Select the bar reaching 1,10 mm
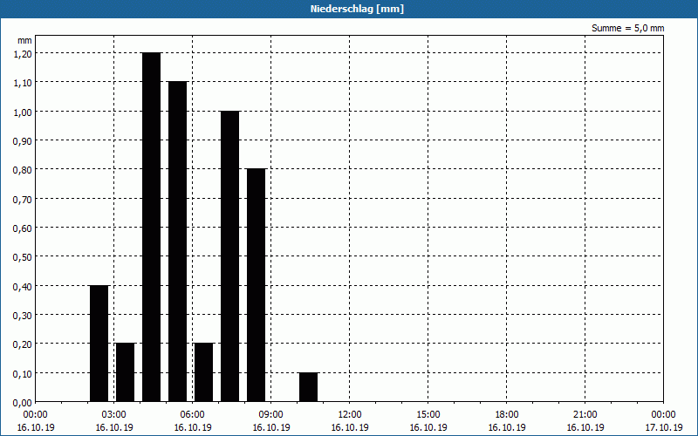This screenshot has height=436, width=698. (177, 241)
